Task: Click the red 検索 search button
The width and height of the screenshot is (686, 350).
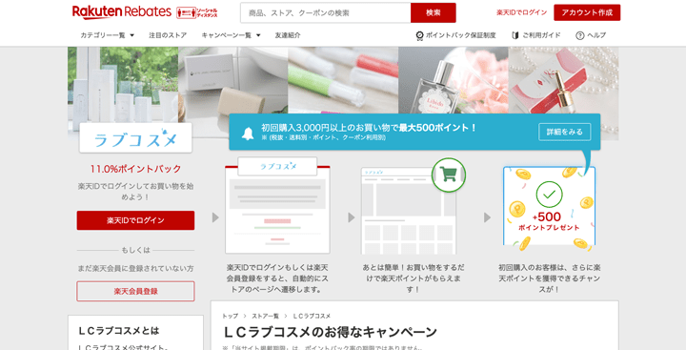Action: (x=434, y=12)
